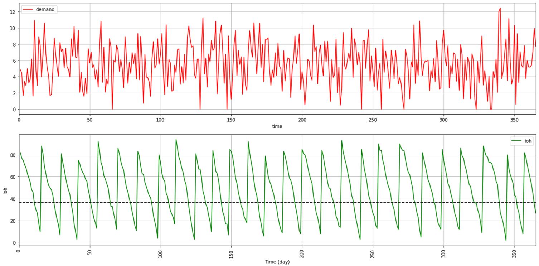The image size is (539, 266).
Task: Click the black gap between the two charts
Action: click(268, 124)
